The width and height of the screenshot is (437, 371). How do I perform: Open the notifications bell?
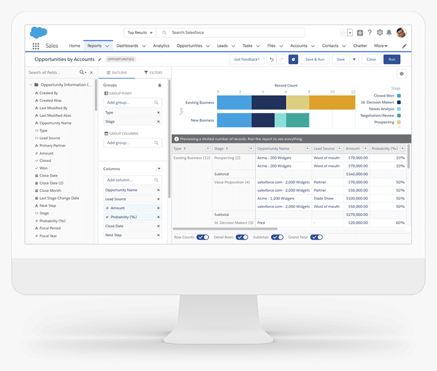point(389,33)
